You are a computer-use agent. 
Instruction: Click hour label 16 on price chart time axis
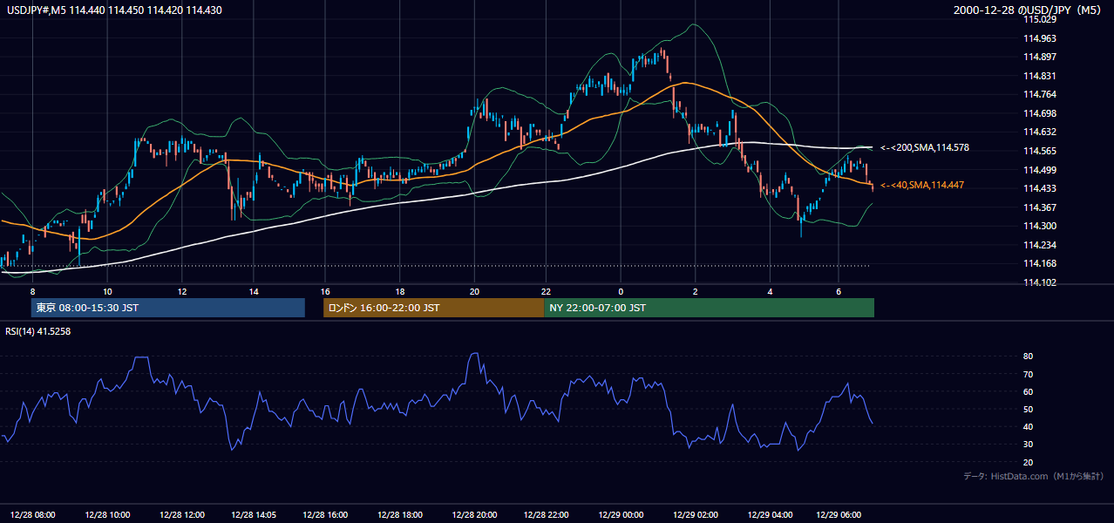coord(324,291)
